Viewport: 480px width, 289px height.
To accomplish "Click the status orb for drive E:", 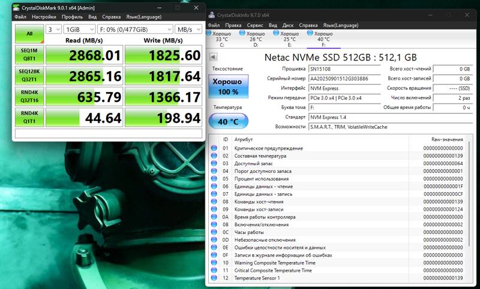I will coord(277,34).
